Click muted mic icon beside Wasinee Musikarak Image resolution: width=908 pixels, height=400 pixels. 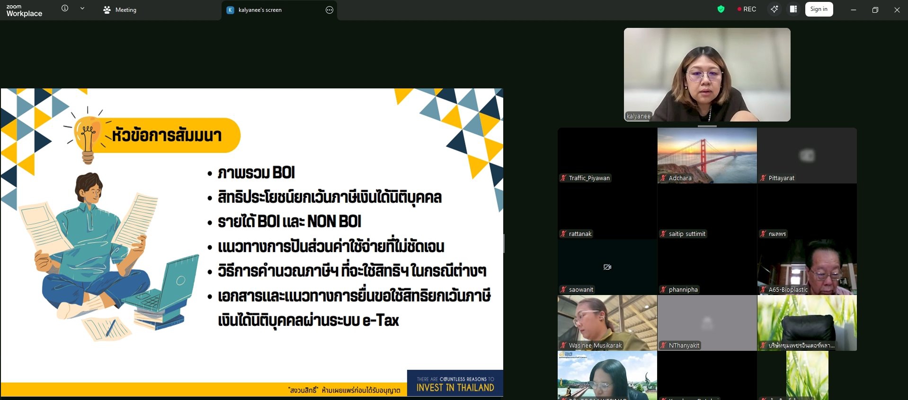pos(563,346)
